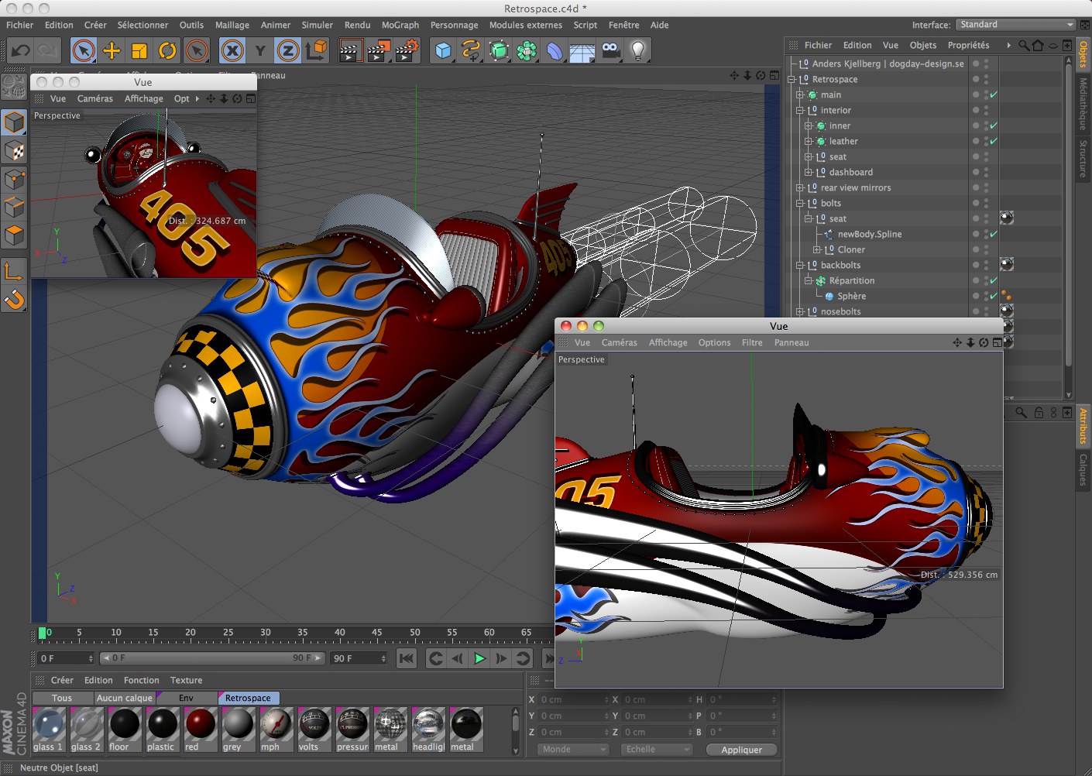Select the Move tool in toolbar

(112, 51)
